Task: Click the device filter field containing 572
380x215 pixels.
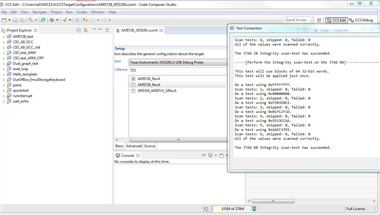Action: tap(178, 71)
